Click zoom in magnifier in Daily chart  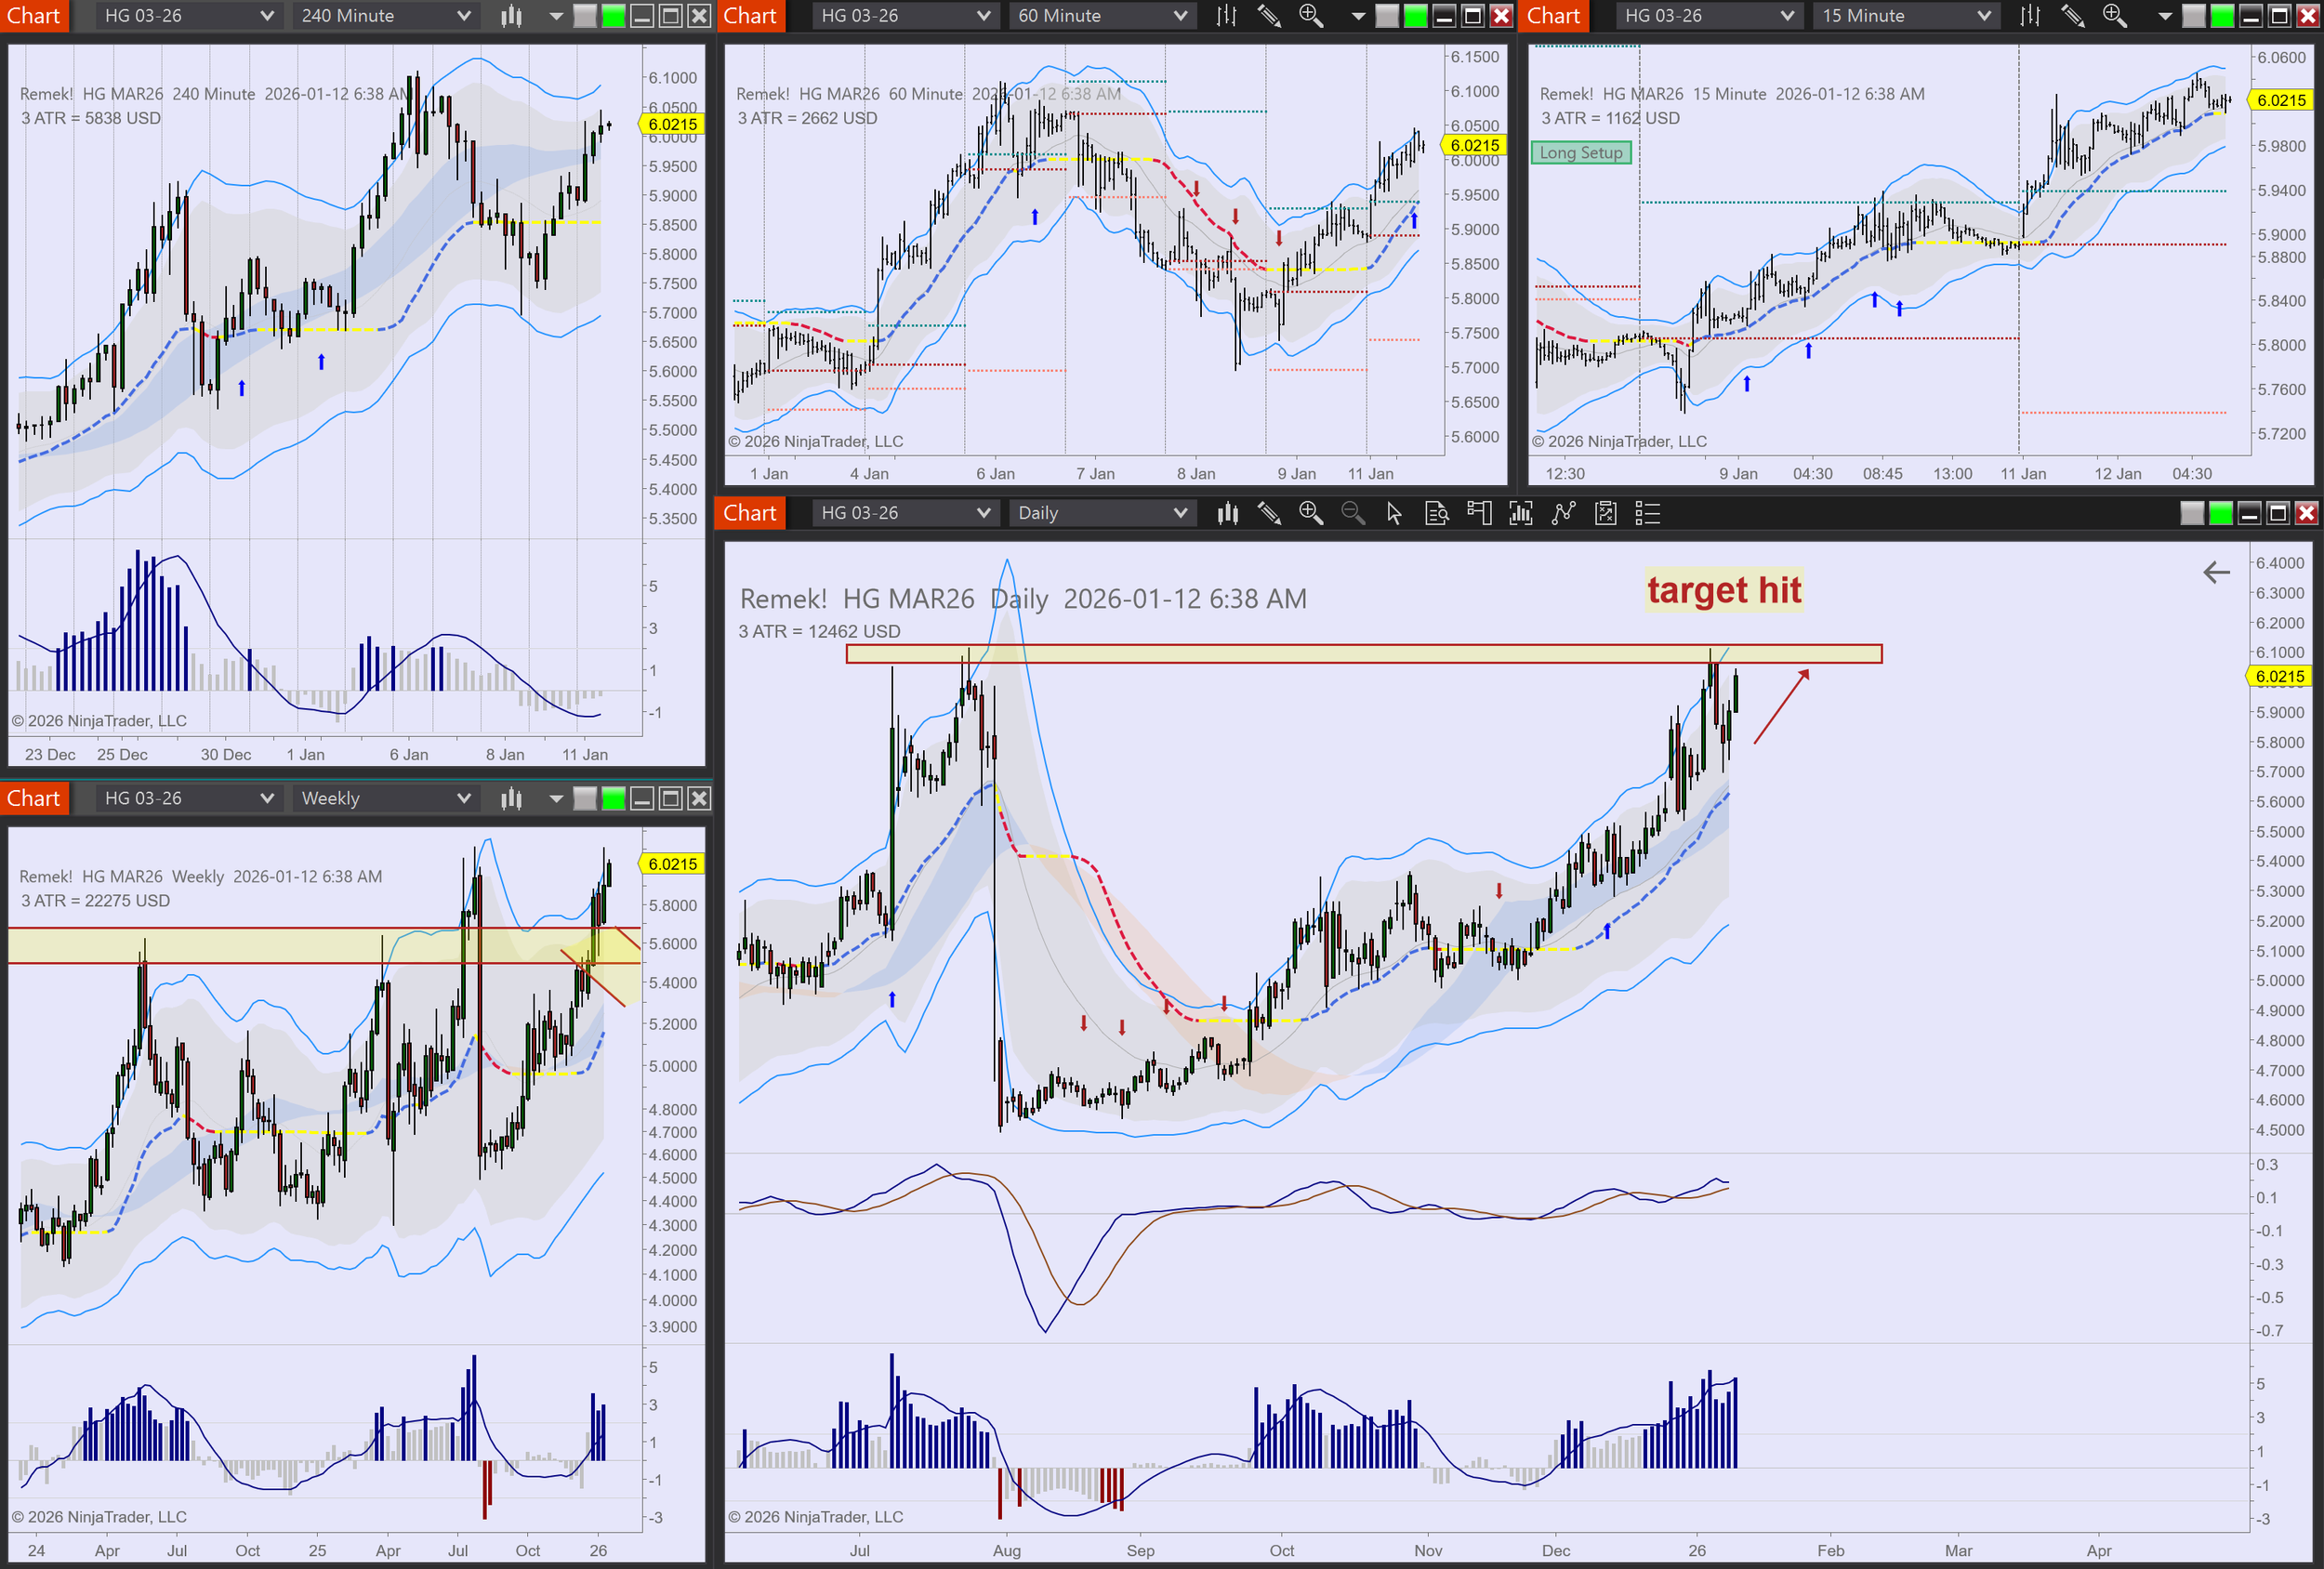click(x=1310, y=513)
